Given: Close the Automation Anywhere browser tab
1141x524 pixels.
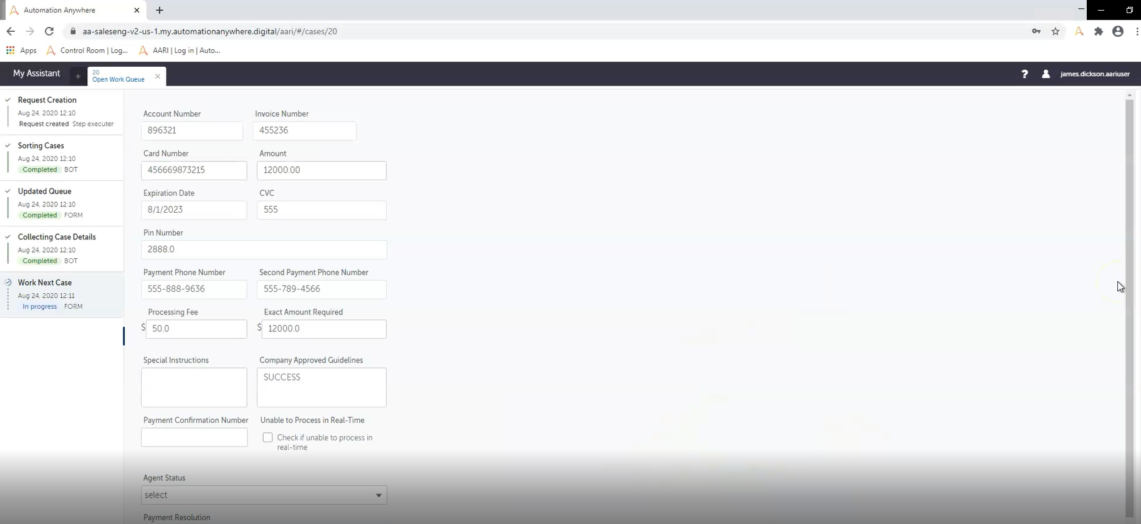Looking at the screenshot, I should [x=137, y=10].
